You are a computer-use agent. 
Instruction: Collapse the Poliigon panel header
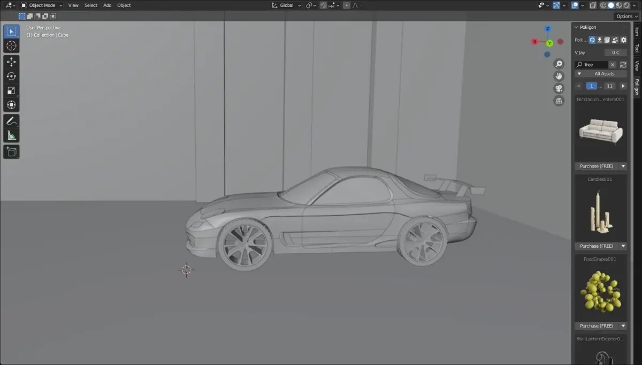pos(577,27)
